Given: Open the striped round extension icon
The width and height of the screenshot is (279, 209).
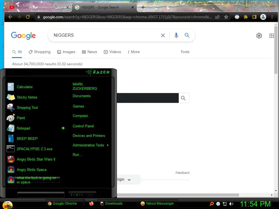Looking at the screenshot, I should (237, 17).
